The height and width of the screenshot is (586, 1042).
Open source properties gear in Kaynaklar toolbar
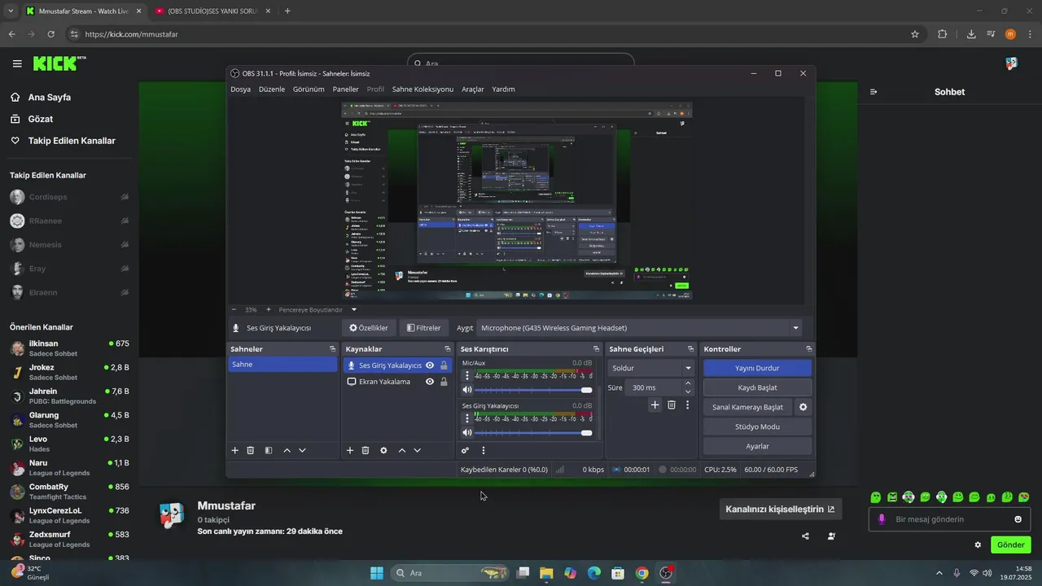(x=383, y=450)
